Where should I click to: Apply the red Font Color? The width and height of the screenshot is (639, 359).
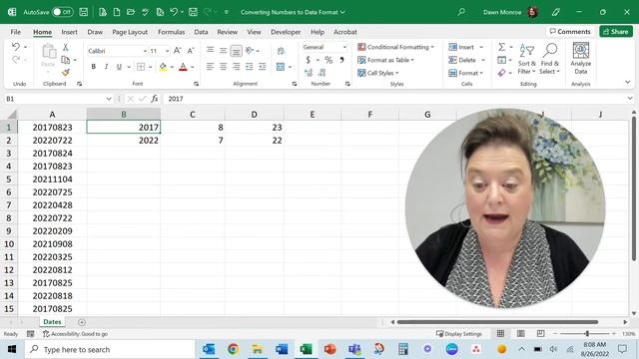point(183,67)
